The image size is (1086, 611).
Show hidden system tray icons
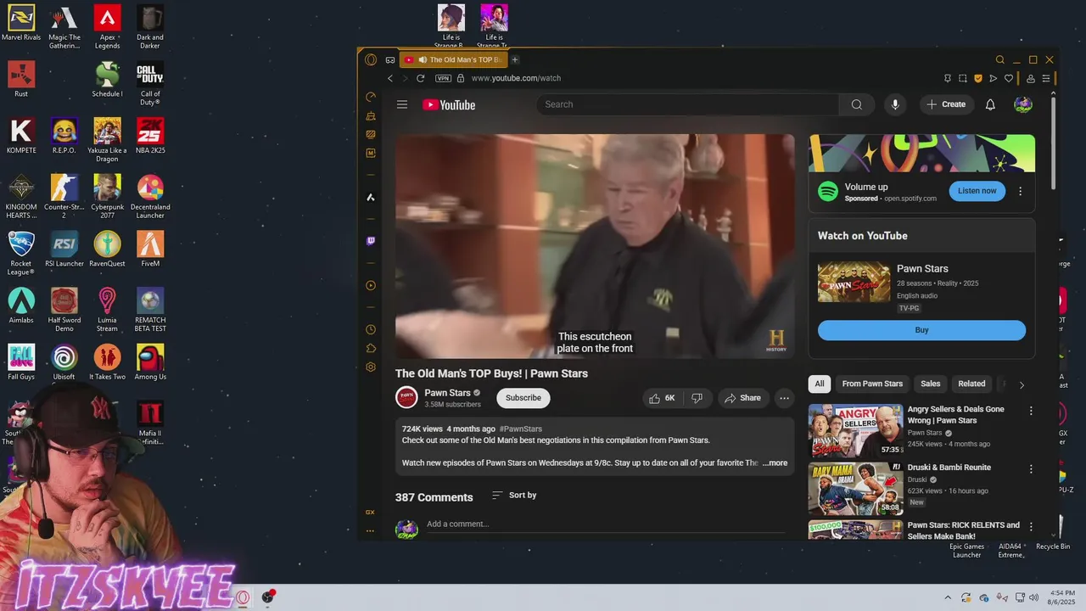pos(949,597)
